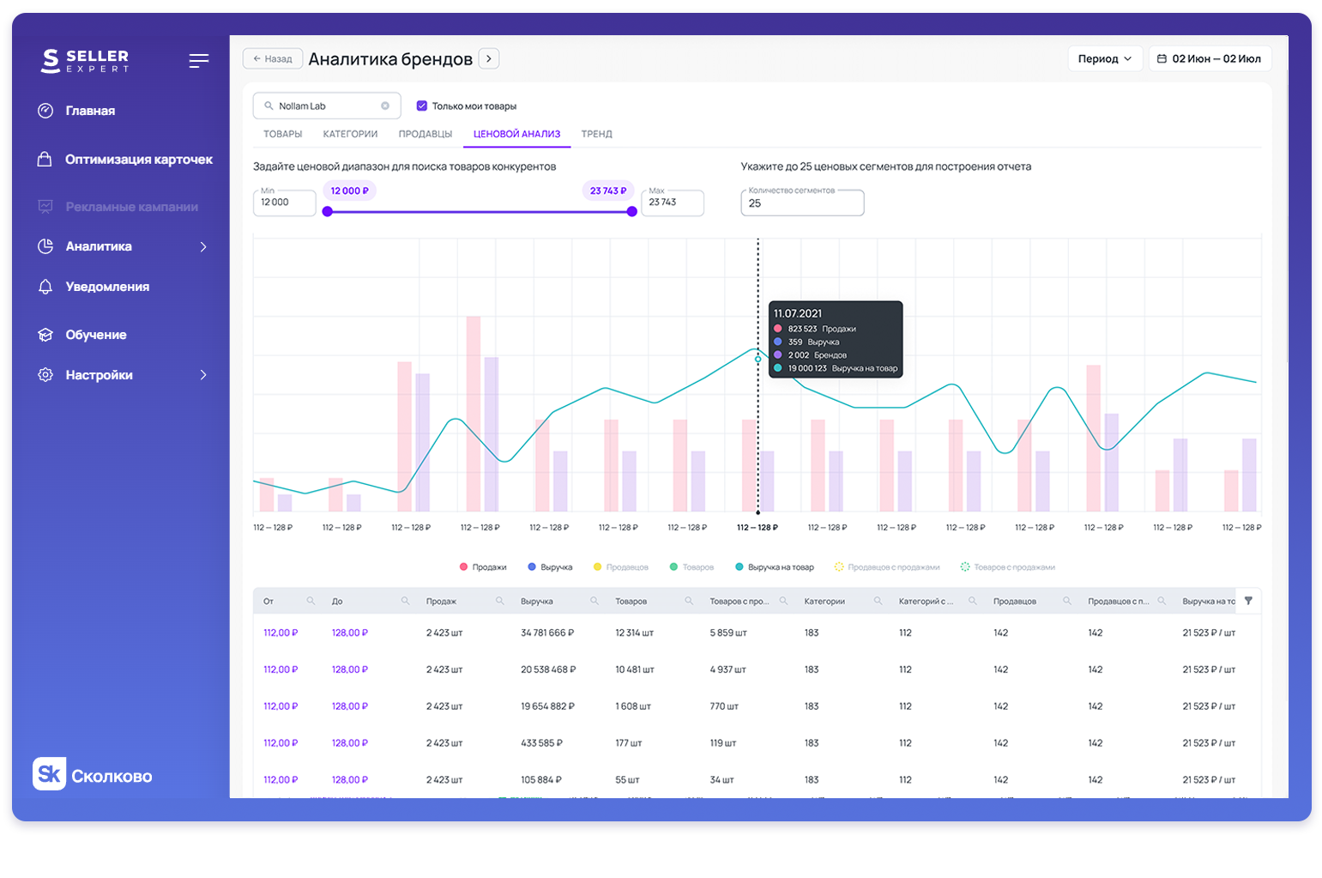Screen dimensions: 1322x878
Task: Click the Seller Expert logo
Action: tap(85, 60)
